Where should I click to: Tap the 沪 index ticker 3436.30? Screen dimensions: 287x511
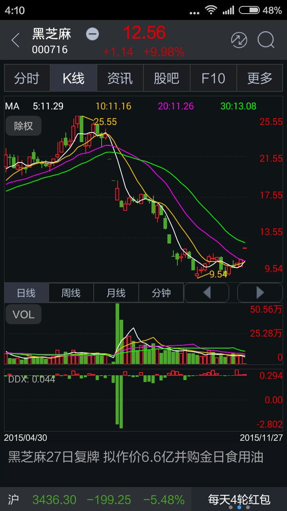(96, 499)
